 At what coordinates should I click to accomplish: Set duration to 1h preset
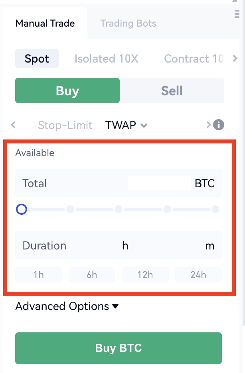pyautogui.click(x=39, y=275)
